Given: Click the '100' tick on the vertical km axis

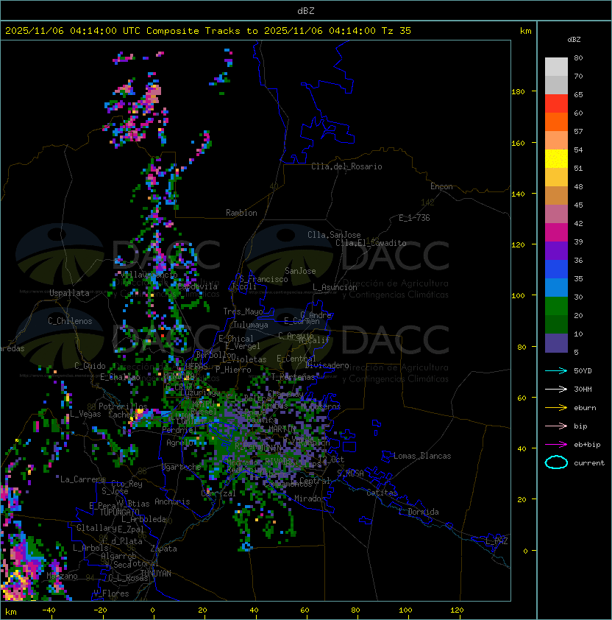Looking at the screenshot, I should pyautogui.click(x=518, y=296).
